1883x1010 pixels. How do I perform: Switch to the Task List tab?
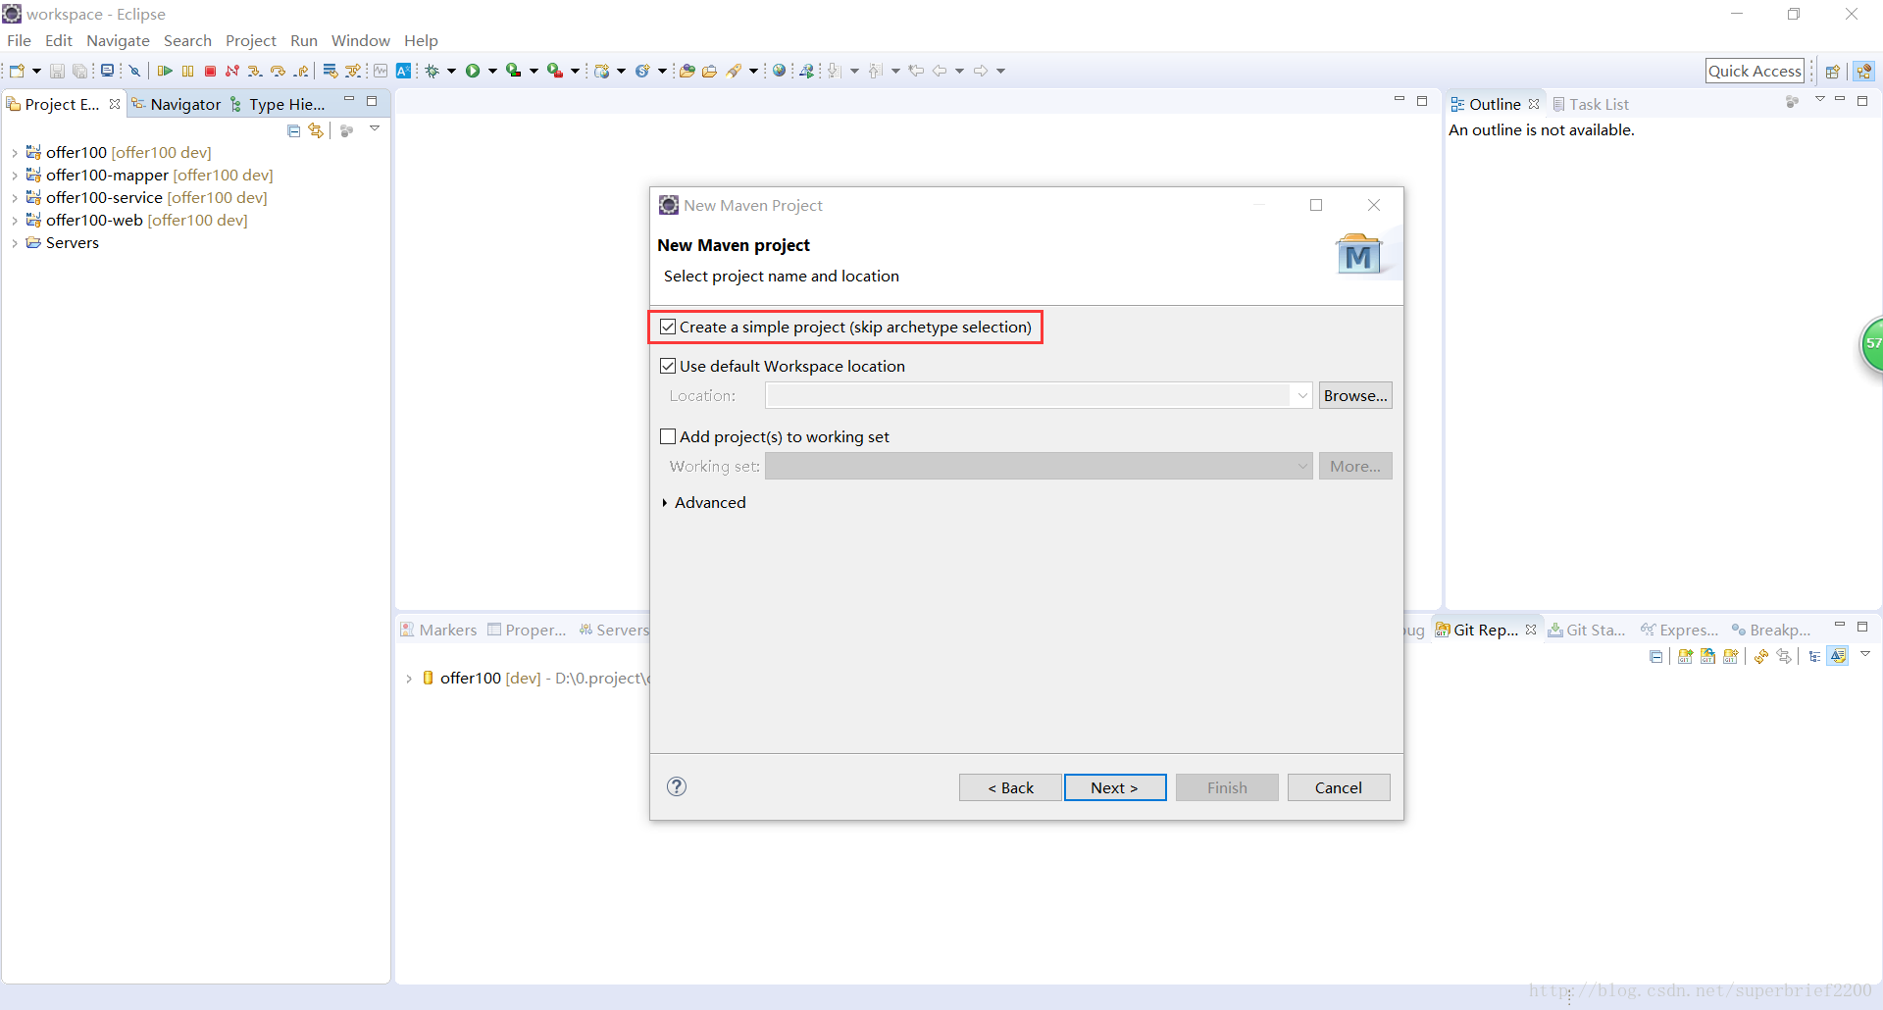1590,104
